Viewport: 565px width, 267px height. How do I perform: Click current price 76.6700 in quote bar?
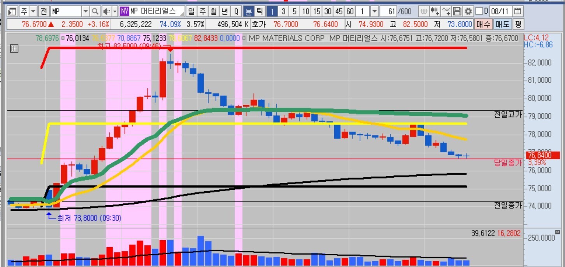[x=34, y=24]
